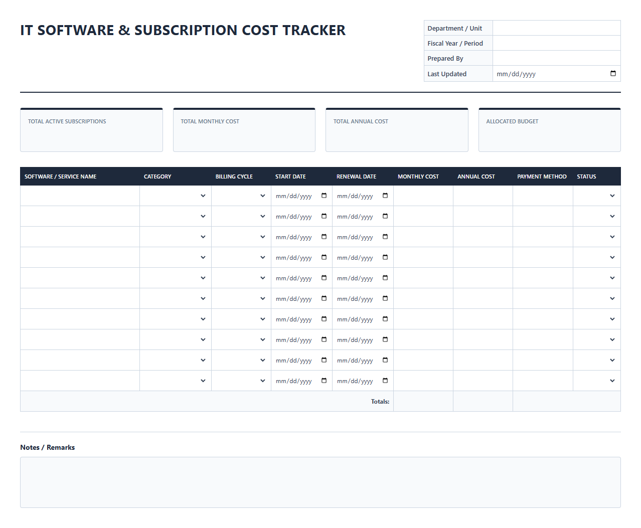Open Renewal Date calendar icon in seventh row
Image resolution: width=641 pixels, height=528 pixels.
click(385, 319)
